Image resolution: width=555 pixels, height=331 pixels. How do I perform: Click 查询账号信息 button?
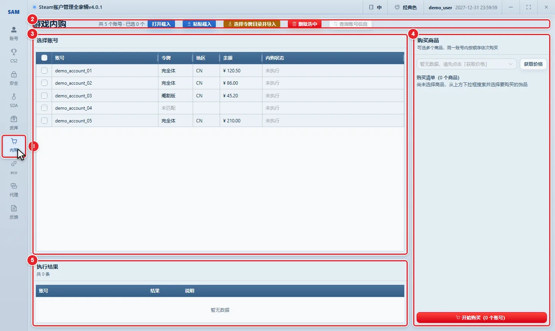point(350,24)
